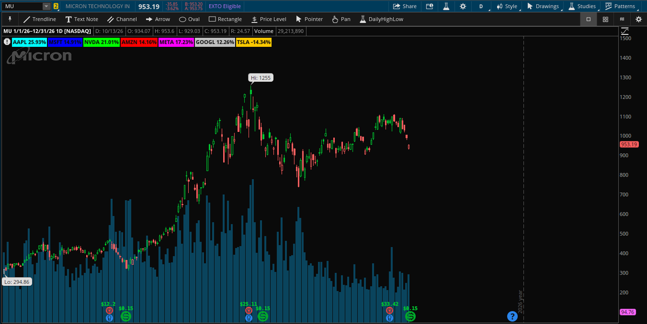Click the blue bulb icon below $12.2 earnings
The width and height of the screenshot is (647, 324).
[109, 318]
